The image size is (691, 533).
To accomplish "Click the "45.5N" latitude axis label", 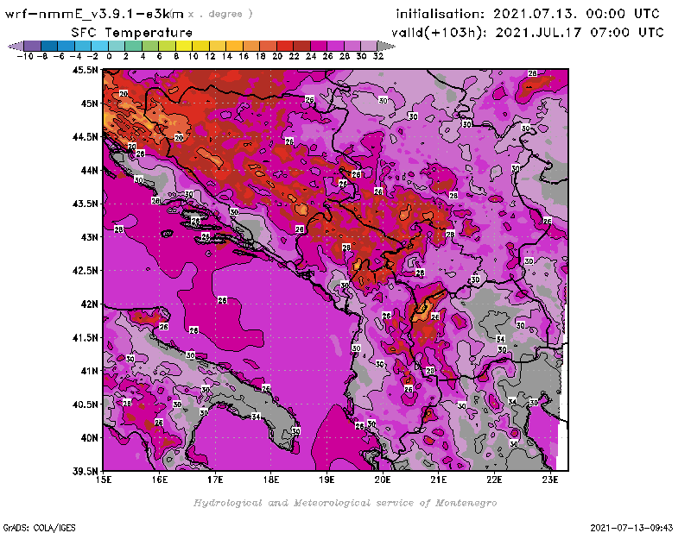I will pos(86,70).
